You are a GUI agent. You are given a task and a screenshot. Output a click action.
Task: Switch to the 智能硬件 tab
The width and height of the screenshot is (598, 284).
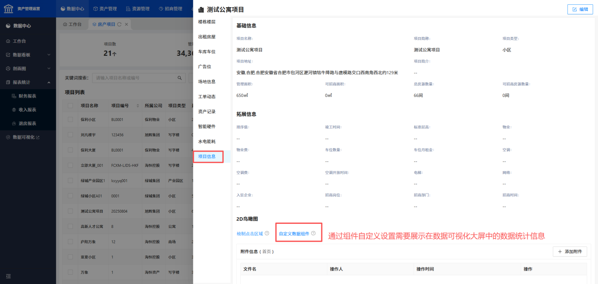tap(207, 126)
